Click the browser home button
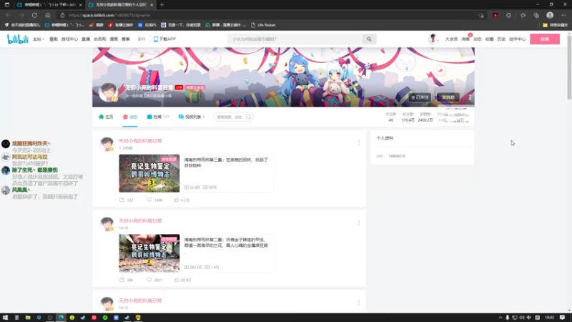 coord(48,15)
